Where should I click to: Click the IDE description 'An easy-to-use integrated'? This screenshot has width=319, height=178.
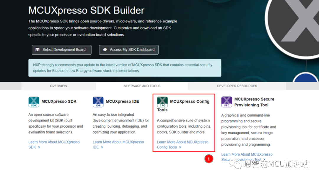click(x=121, y=123)
